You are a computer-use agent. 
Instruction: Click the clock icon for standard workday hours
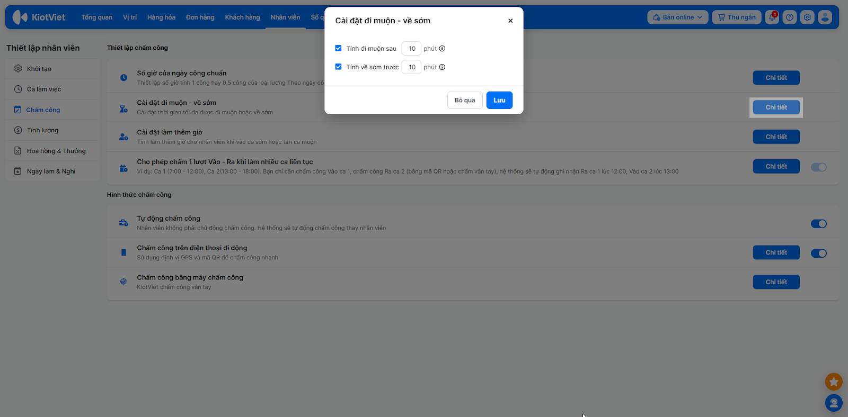click(x=123, y=78)
